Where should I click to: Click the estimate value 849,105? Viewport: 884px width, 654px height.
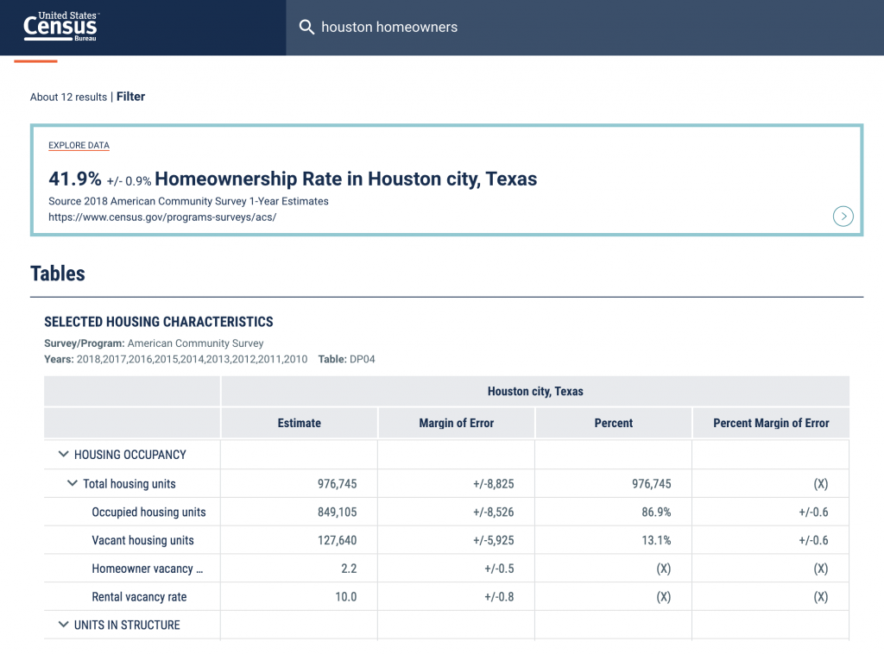pyautogui.click(x=338, y=512)
